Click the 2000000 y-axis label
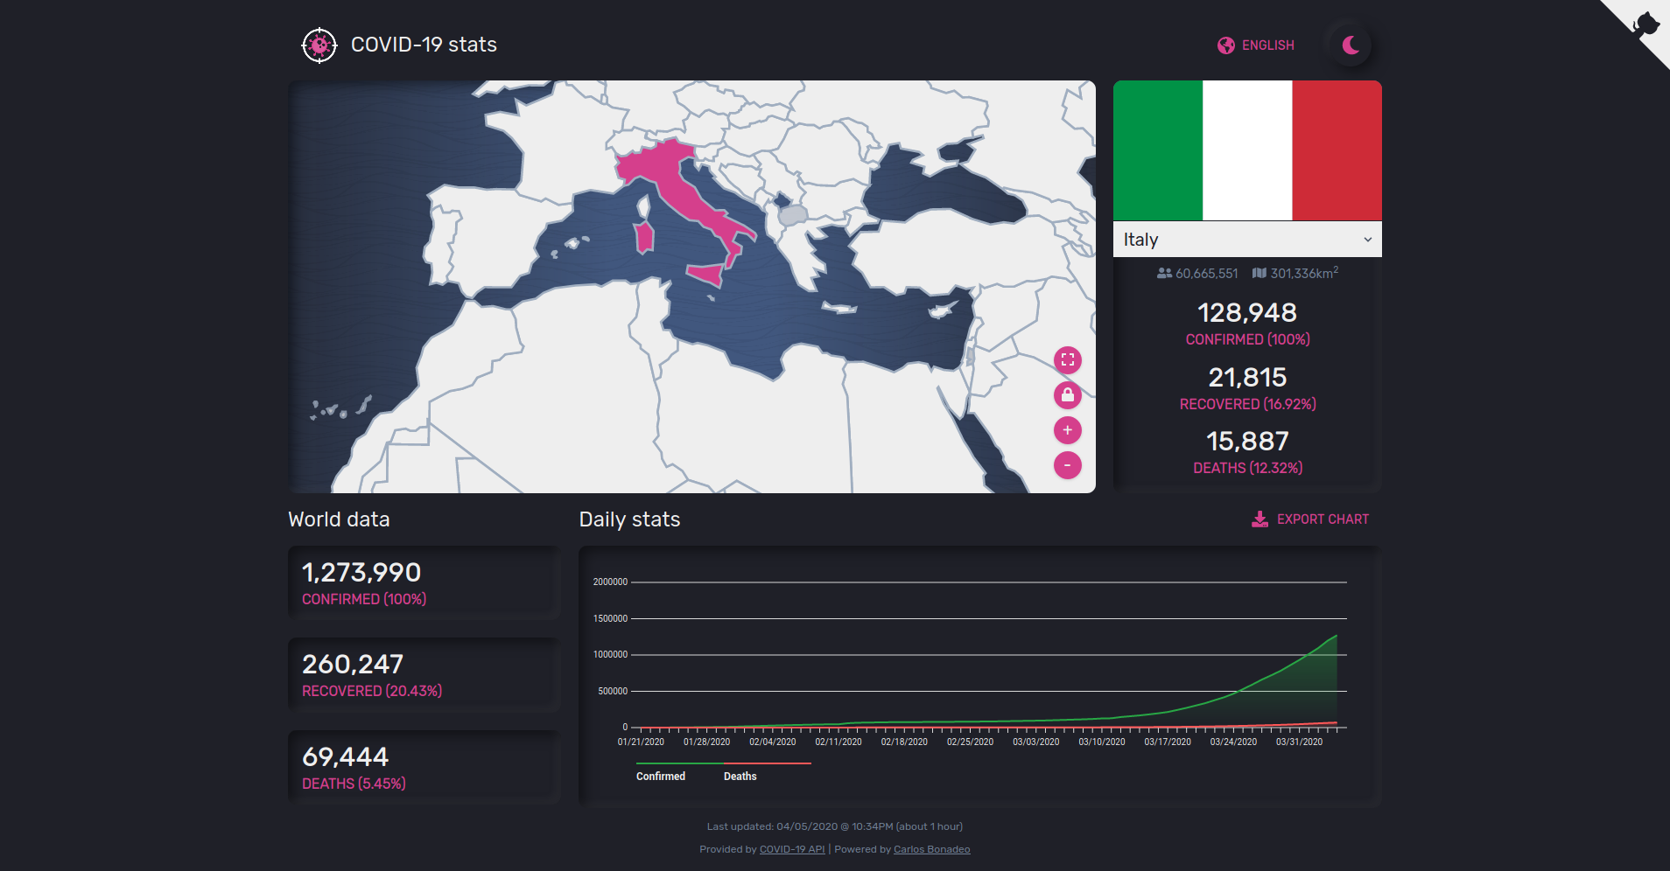Screen dimensions: 1670x871 pos(610,582)
